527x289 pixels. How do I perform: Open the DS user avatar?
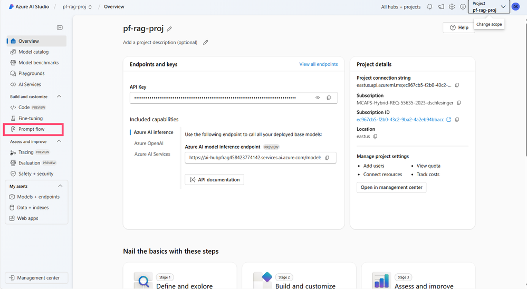click(x=515, y=7)
